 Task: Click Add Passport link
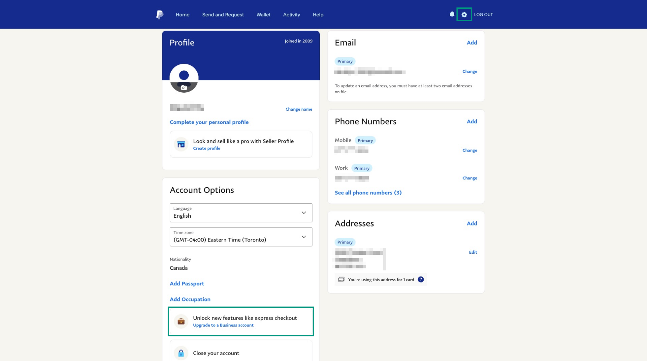pos(187,284)
